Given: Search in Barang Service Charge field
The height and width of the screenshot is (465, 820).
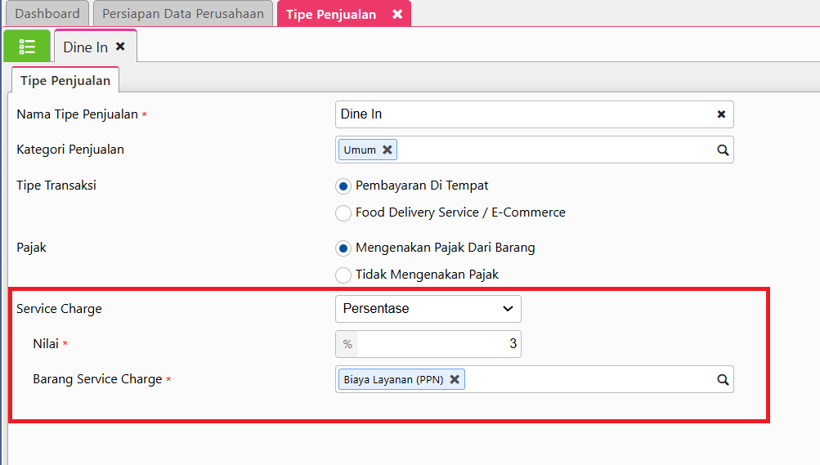Looking at the screenshot, I should click(723, 379).
